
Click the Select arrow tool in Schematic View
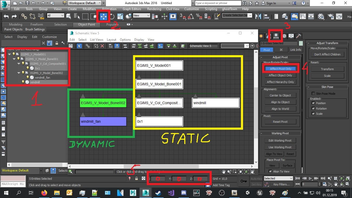pyautogui.click(x=79, y=46)
